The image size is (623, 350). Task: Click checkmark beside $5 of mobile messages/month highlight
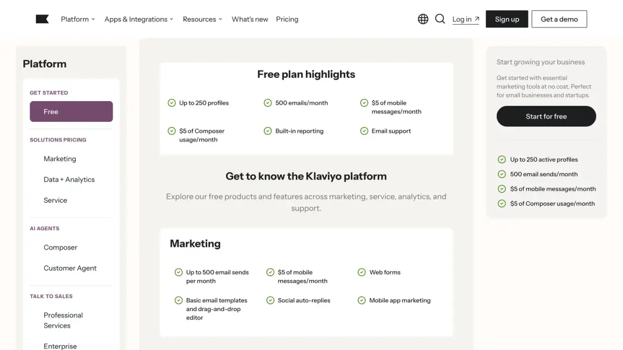364,103
